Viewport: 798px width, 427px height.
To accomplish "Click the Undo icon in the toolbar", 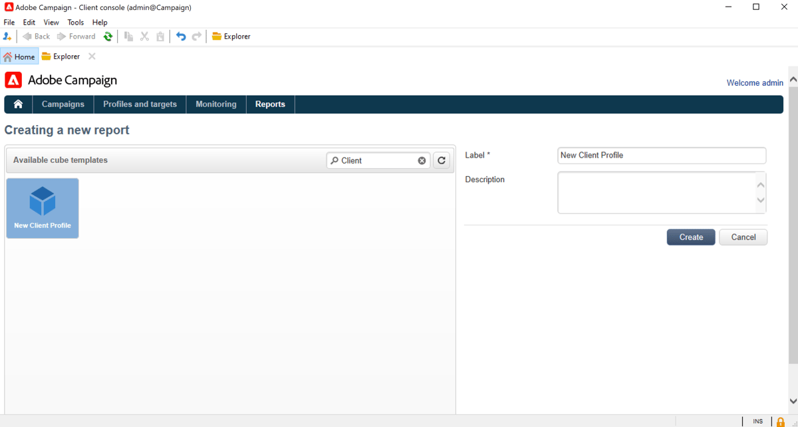I will click(x=181, y=37).
